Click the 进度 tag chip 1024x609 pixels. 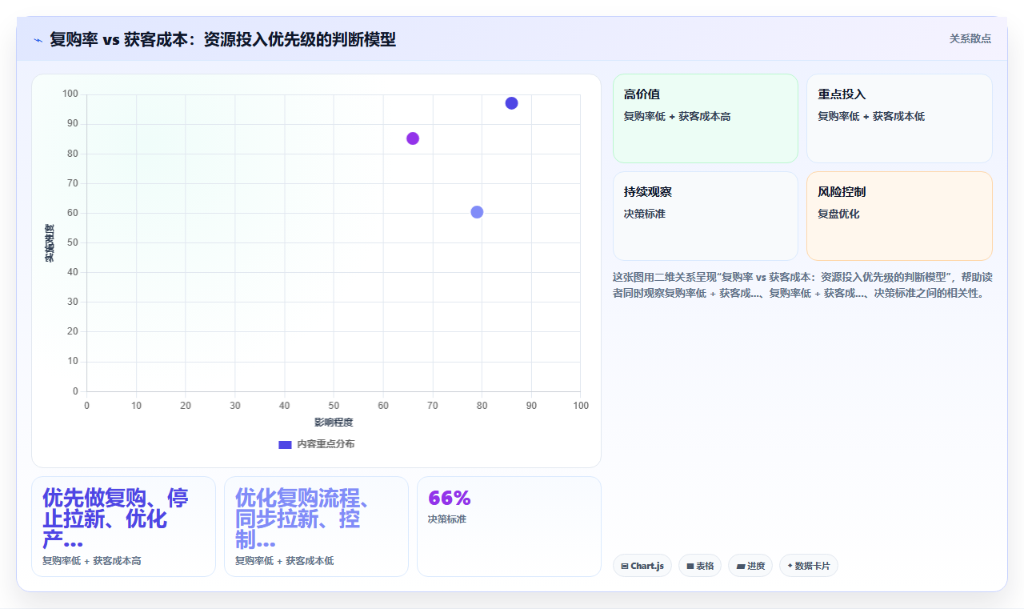tap(750, 566)
